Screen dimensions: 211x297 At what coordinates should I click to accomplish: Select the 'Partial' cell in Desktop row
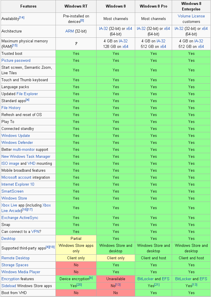(76, 238)
